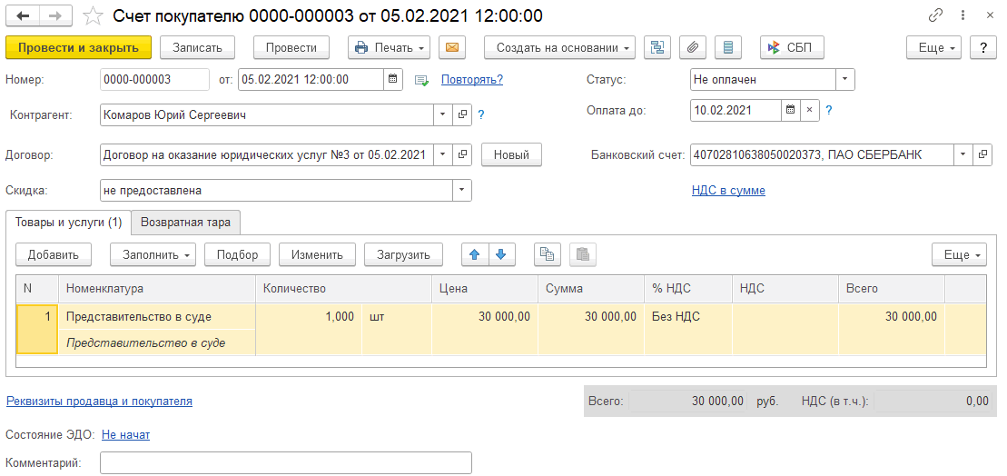Open Реквизиты продавца и покупателя link
The height and width of the screenshot is (476, 1007).
(x=99, y=401)
